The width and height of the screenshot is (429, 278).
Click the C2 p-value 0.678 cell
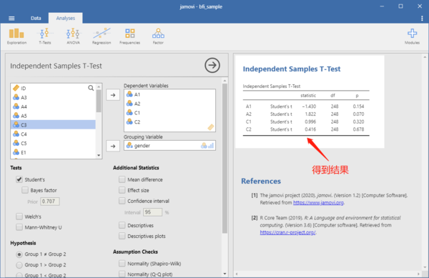pyautogui.click(x=358, y=129)
